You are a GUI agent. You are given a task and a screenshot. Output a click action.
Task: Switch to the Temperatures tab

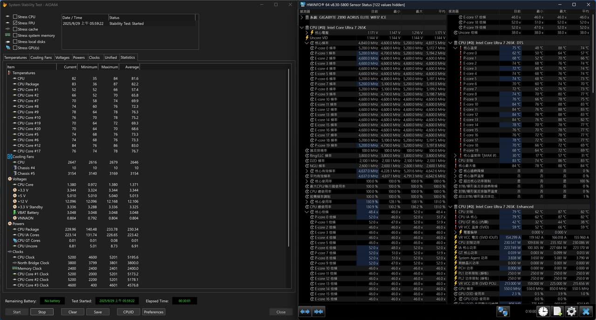pos(15,58)
